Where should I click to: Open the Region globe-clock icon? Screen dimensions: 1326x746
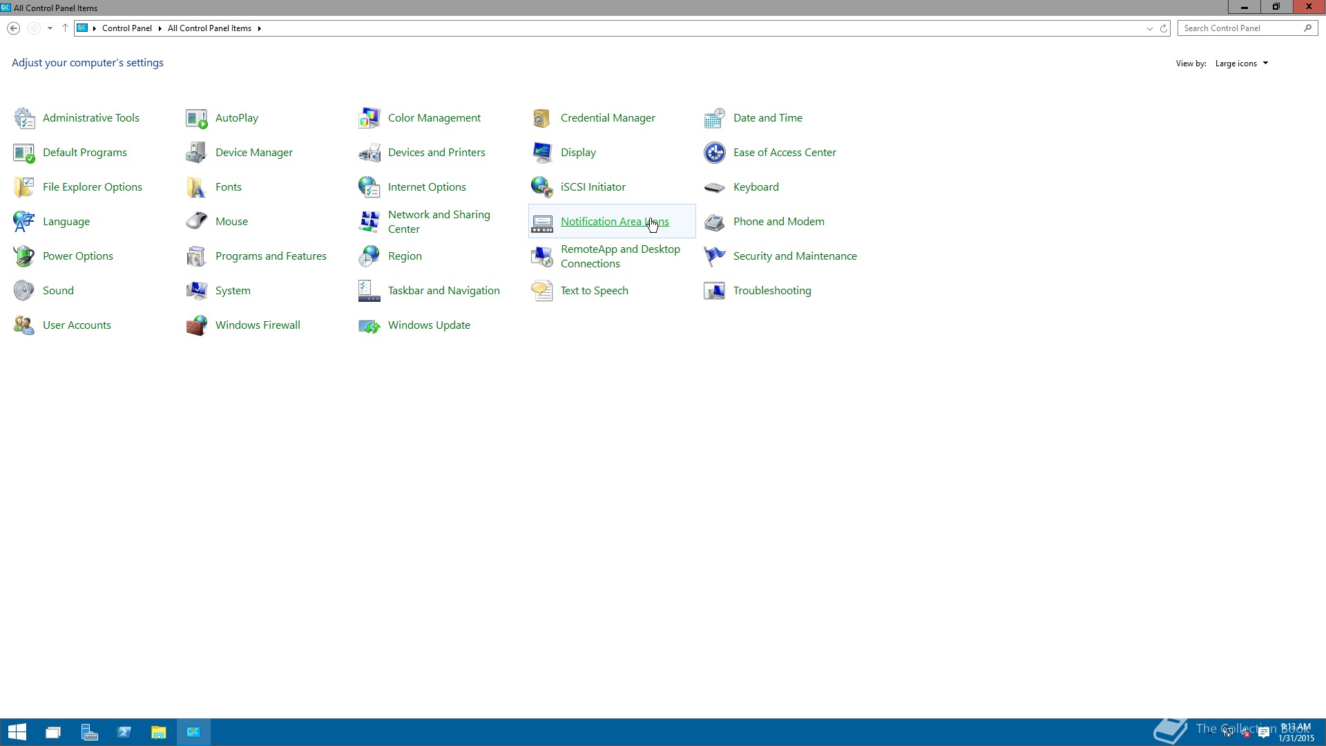pyautogui.click(x=369, y=256)
